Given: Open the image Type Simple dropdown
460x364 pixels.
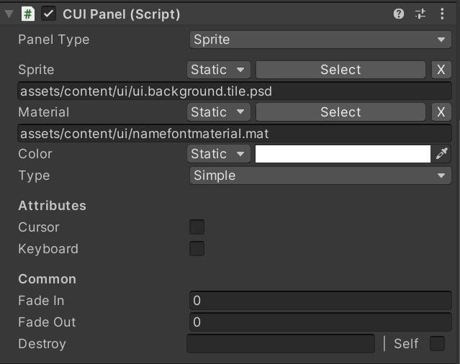Looking at the screenshot, I should pyautogui.click(x=320, y=176).
